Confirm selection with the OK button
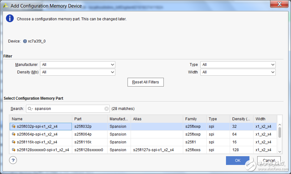This screenshot has width=291, height=174. click(238, 160)
